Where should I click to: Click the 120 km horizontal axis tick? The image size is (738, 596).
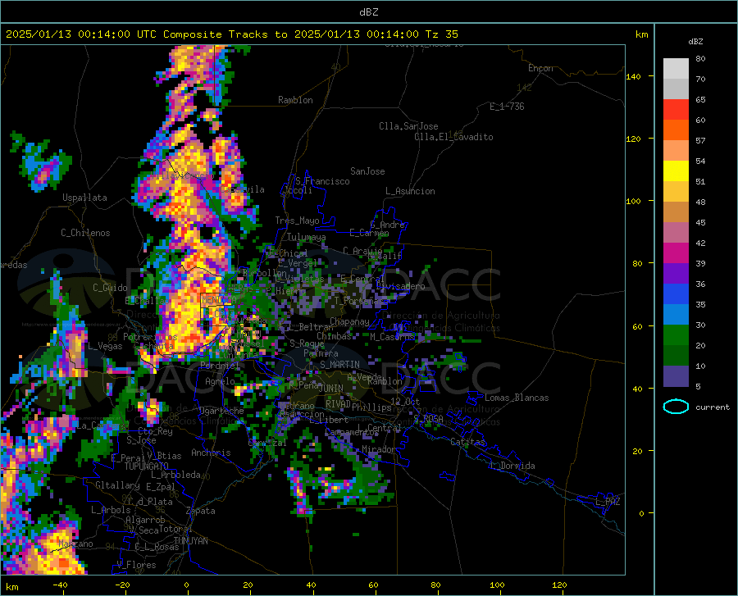(x=559, y=585)
